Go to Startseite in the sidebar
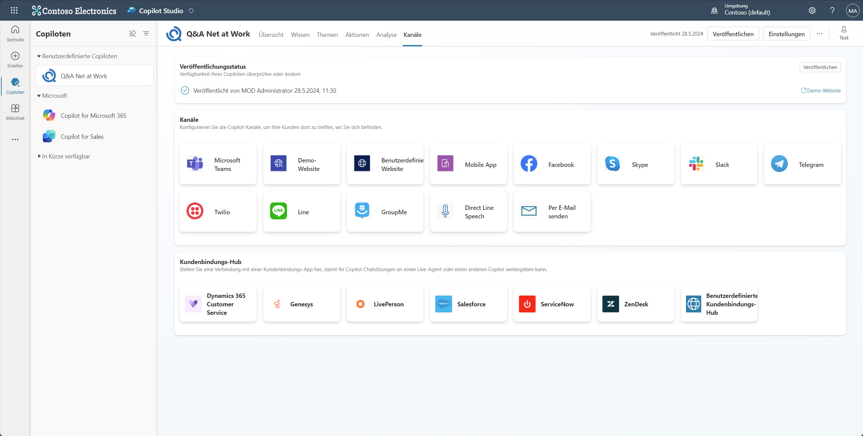 [x=15, y=34]
